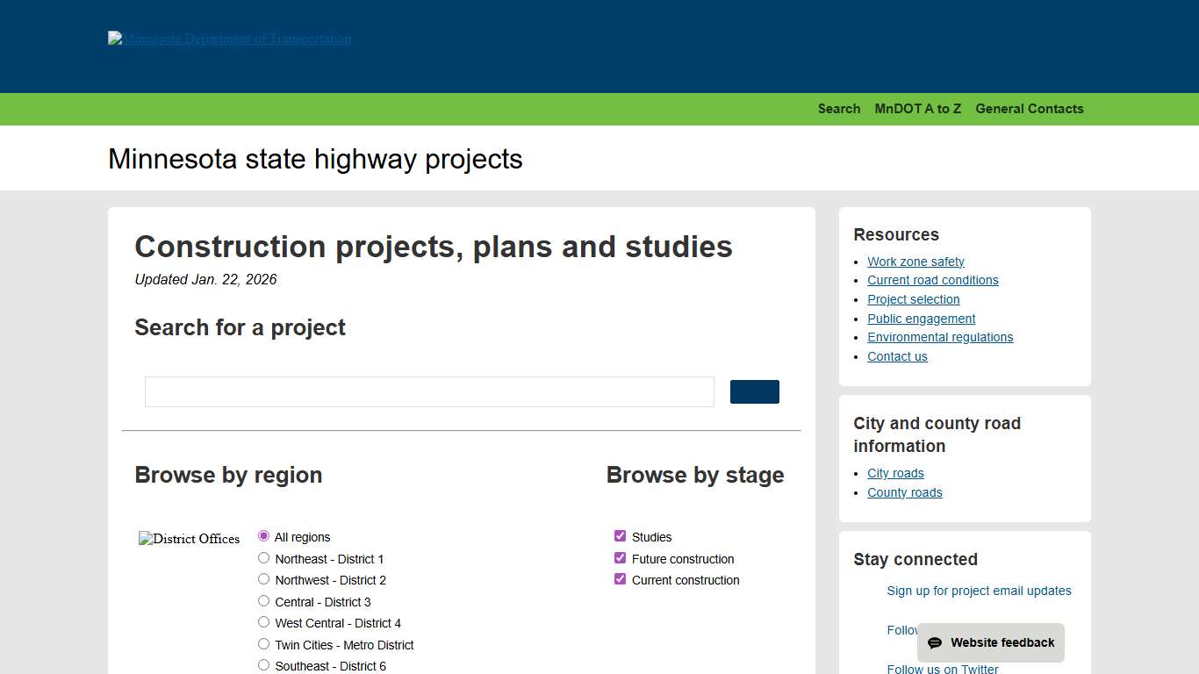
Task: Click Search in the green menu bar
Action: pos(838,109)
